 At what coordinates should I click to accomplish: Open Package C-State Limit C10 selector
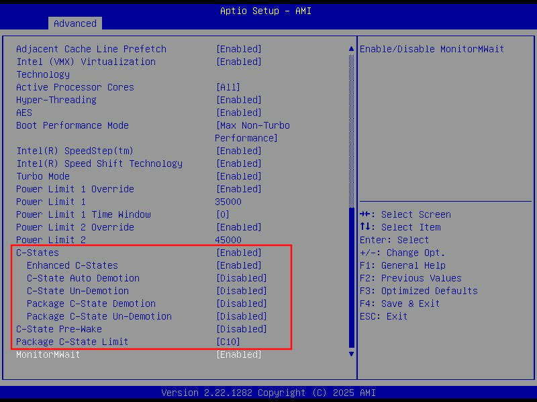[228, 342]
